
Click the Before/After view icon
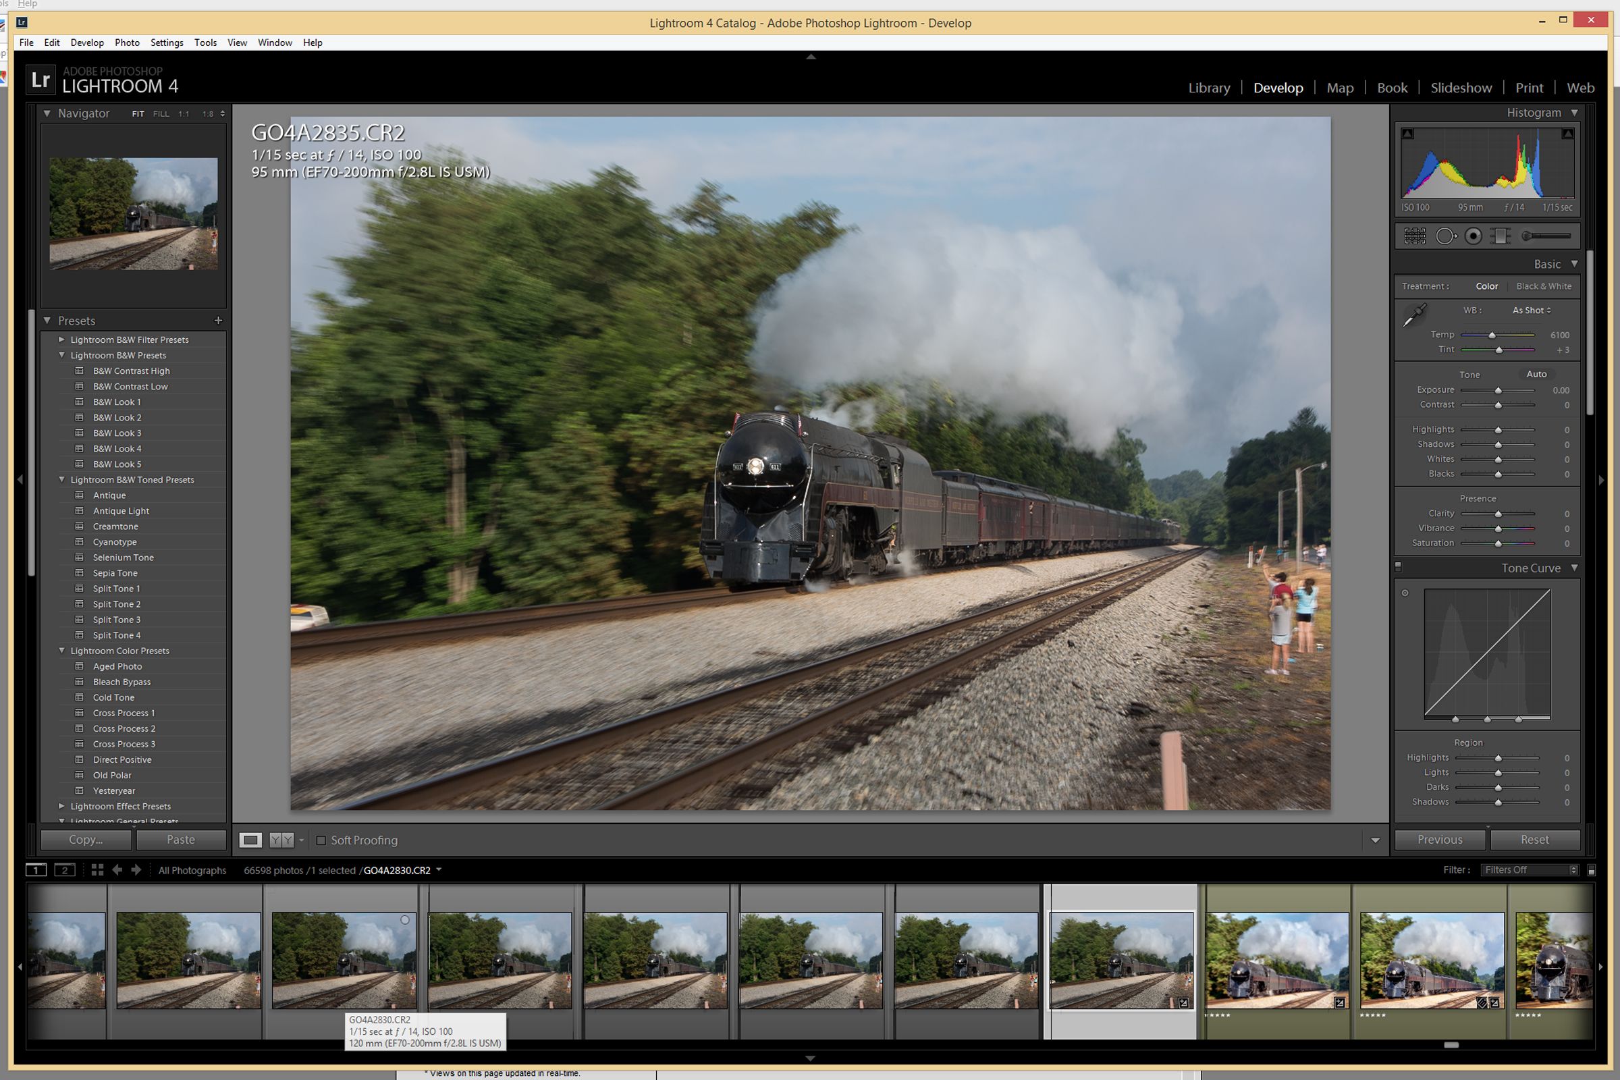tap(281, 840)
